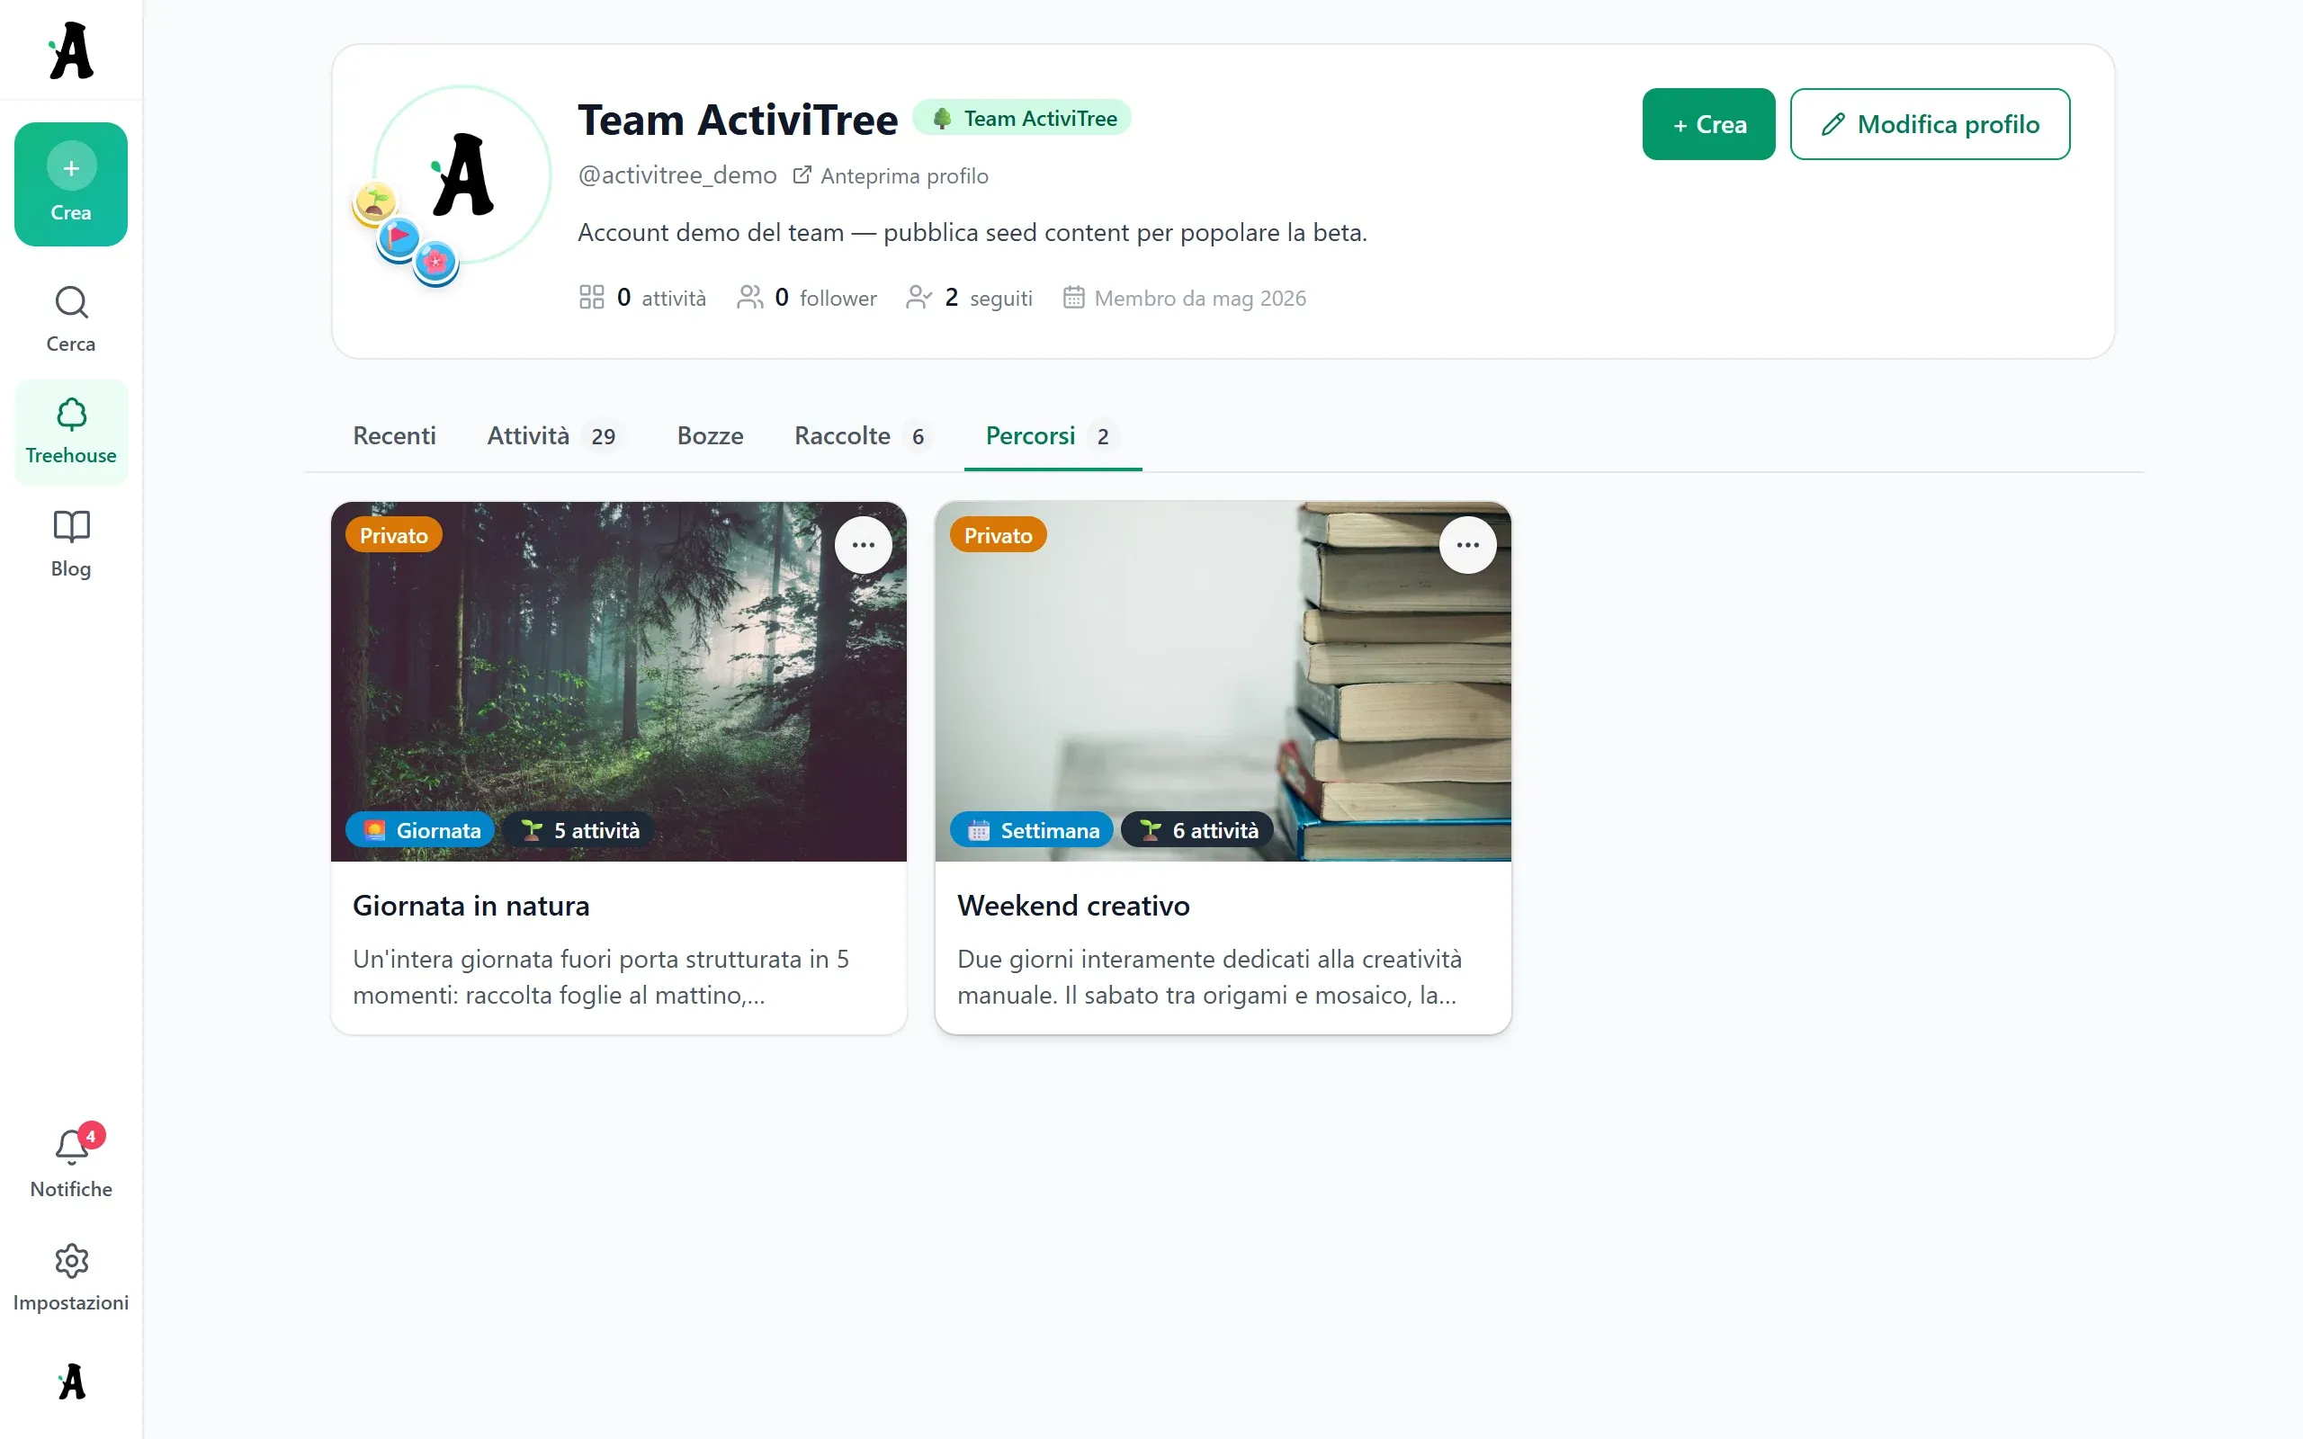Open Impostazioni gear settings
Screen dimensions: 2303x1439
pos(71,1278)
